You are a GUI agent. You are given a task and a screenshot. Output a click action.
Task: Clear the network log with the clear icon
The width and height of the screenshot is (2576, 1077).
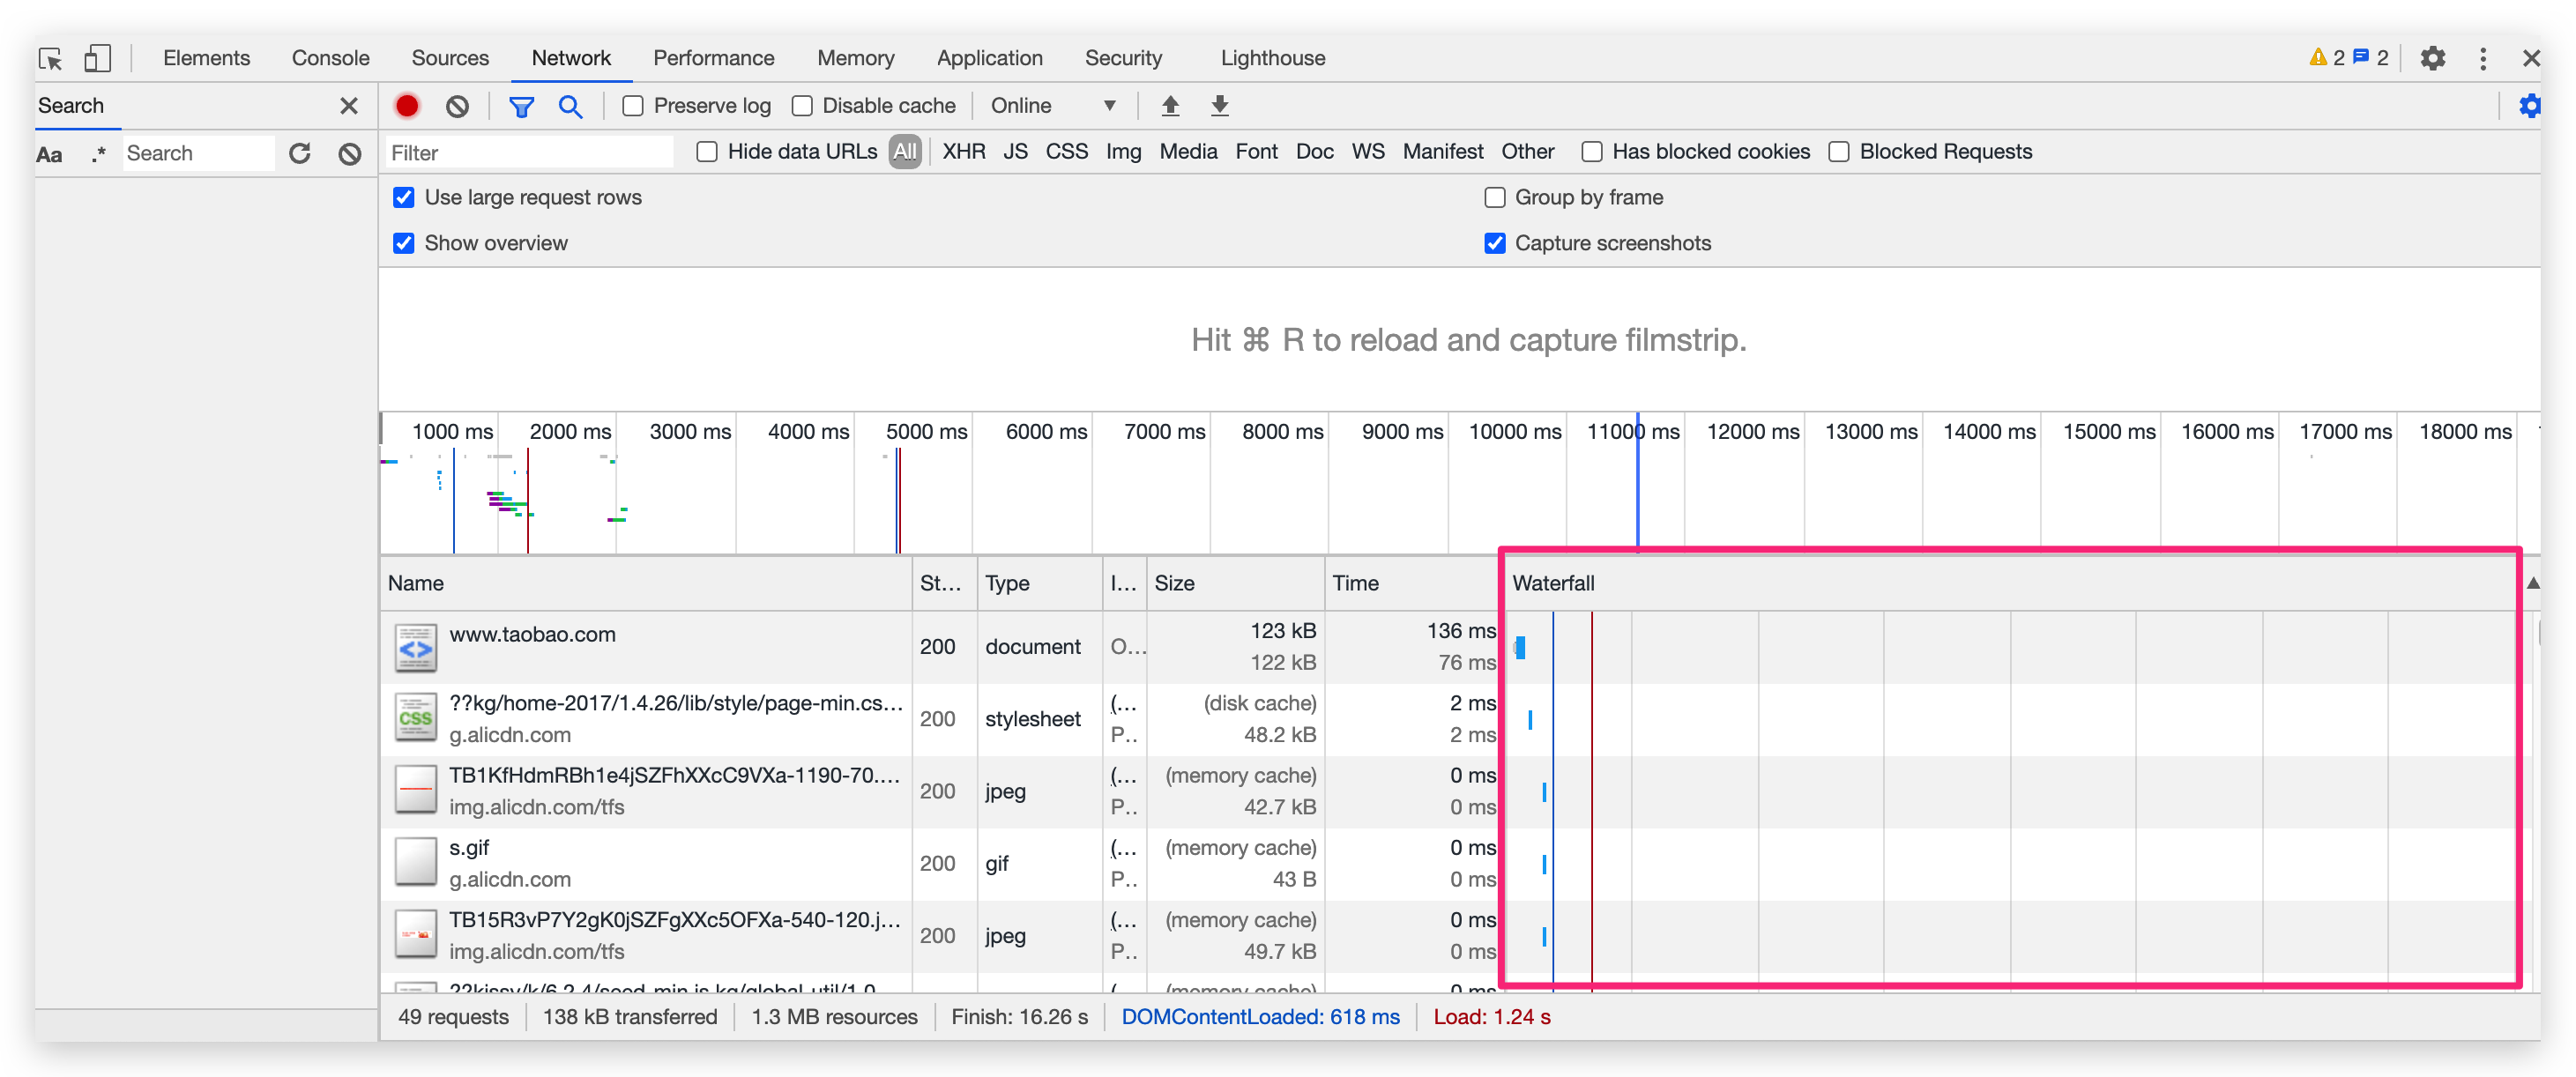coord(457,106)
